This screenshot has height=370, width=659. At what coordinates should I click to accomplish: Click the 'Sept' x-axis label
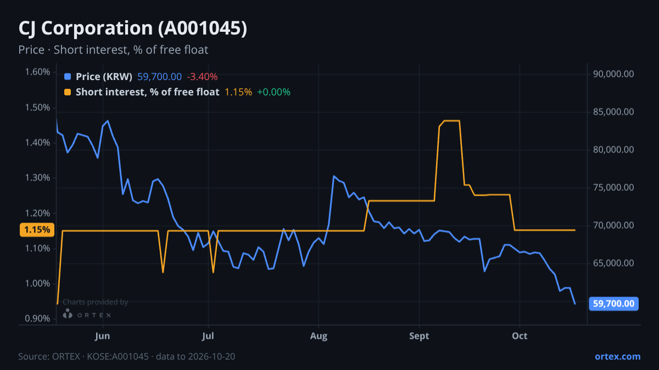coord(419,336)
